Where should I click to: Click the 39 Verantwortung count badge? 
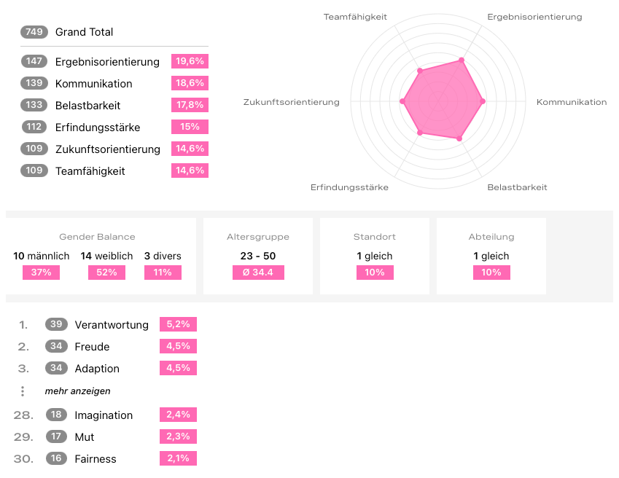tap(56, 325)
